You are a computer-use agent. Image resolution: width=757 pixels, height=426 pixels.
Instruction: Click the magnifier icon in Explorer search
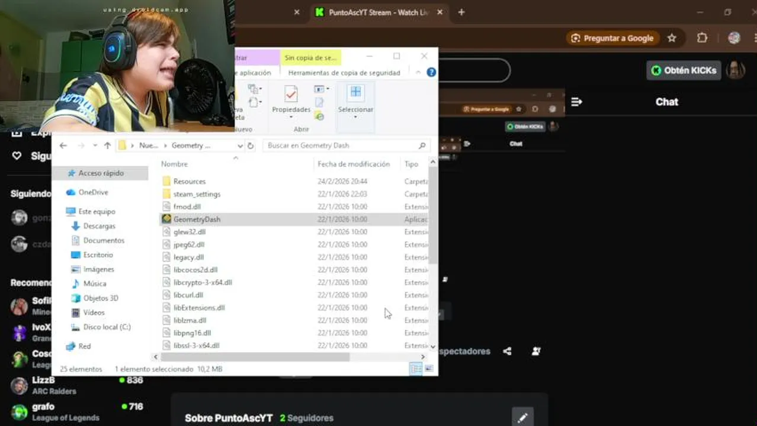(x=422, y=146)
